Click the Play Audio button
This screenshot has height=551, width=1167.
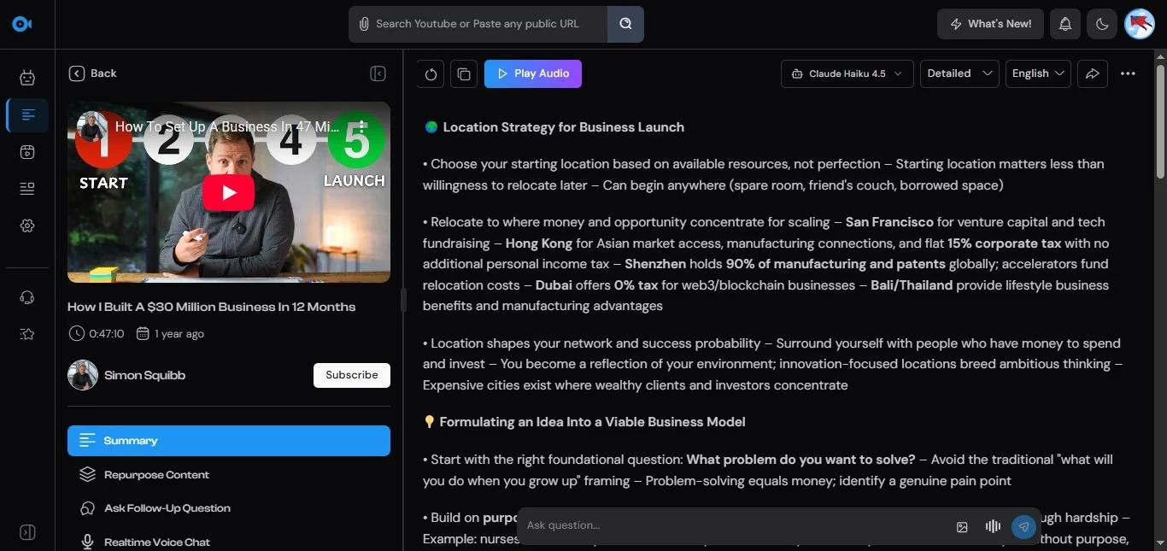point(532,73)
